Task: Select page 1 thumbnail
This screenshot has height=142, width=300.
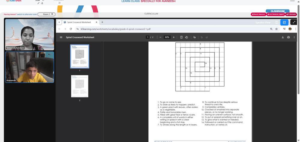Action: pos(79,57)
